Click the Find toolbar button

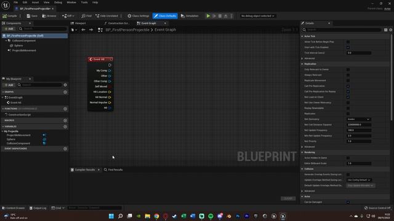coord(86,16)
